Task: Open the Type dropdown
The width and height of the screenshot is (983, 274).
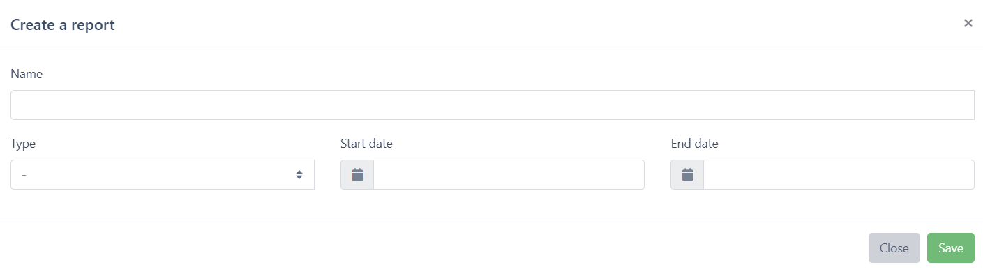Action: click(x=163, y=174)
